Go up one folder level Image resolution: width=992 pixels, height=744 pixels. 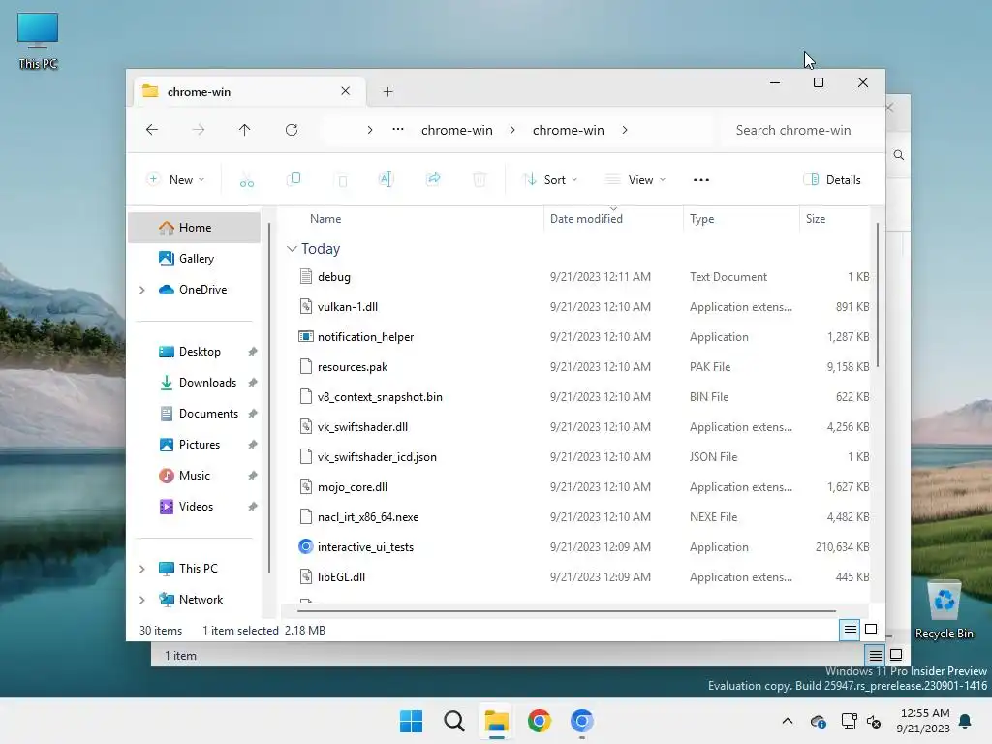coord(245,130)
